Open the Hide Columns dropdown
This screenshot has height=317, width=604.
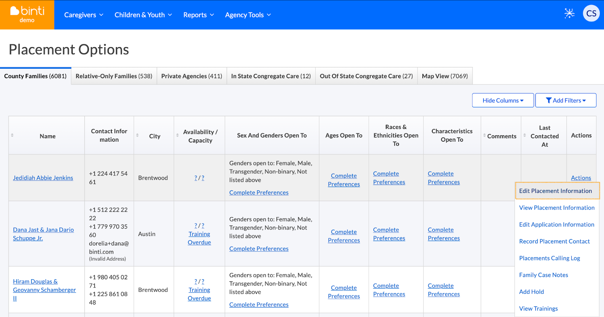(x=503, y=101)
